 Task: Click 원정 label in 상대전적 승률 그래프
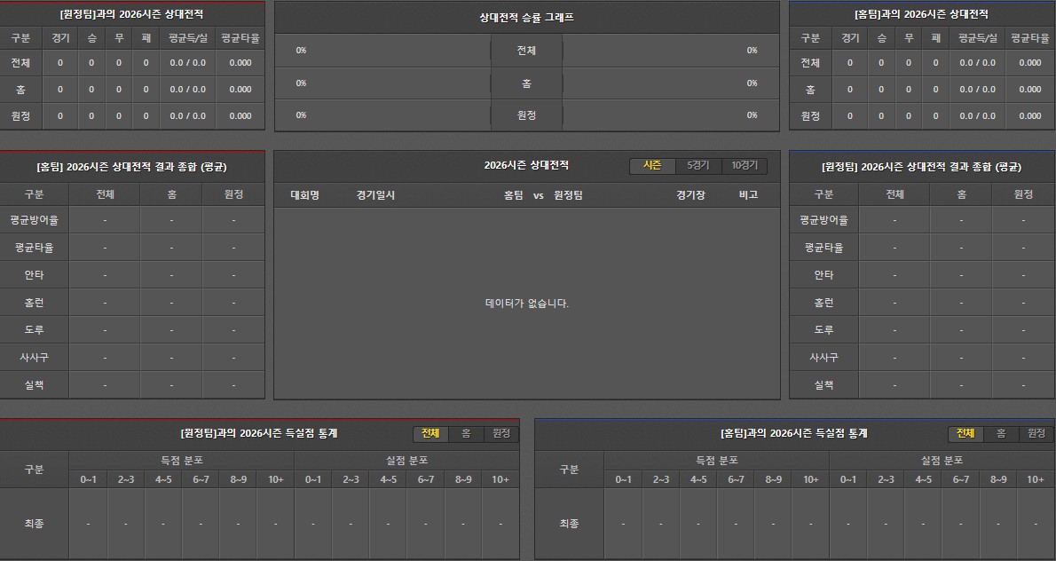[526, 115]
